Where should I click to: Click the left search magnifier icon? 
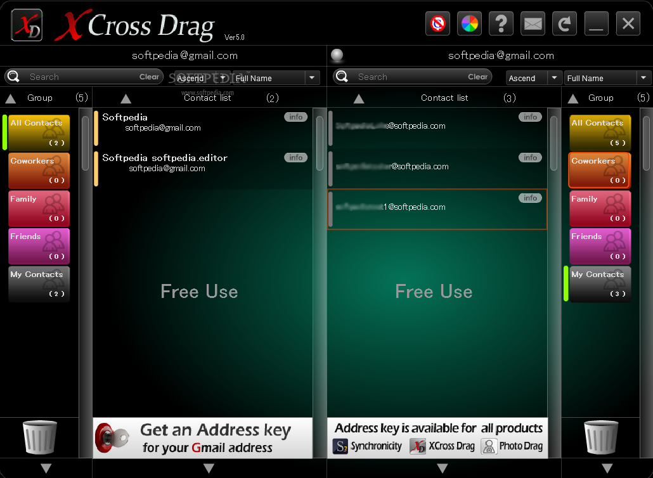pos(13,76)
